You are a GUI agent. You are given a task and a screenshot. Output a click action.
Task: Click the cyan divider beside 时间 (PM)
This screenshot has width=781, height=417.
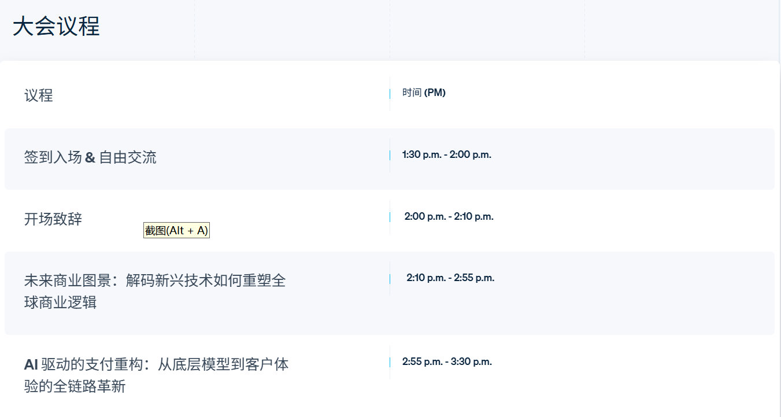(390, 93)
